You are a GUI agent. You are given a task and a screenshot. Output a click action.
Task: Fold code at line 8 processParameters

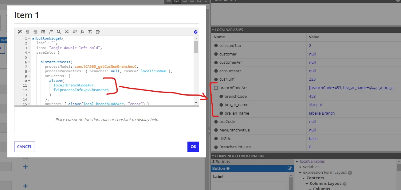tap(29, 71)
